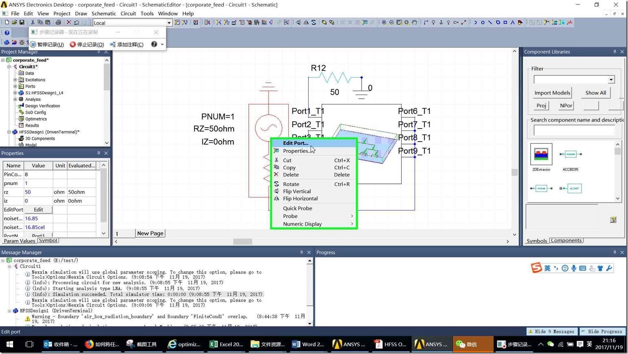This screenshot has width=628, height=354.
Task: Click the blue question mark Help icon
Action: pyautogui.click(x=7, y=33)
